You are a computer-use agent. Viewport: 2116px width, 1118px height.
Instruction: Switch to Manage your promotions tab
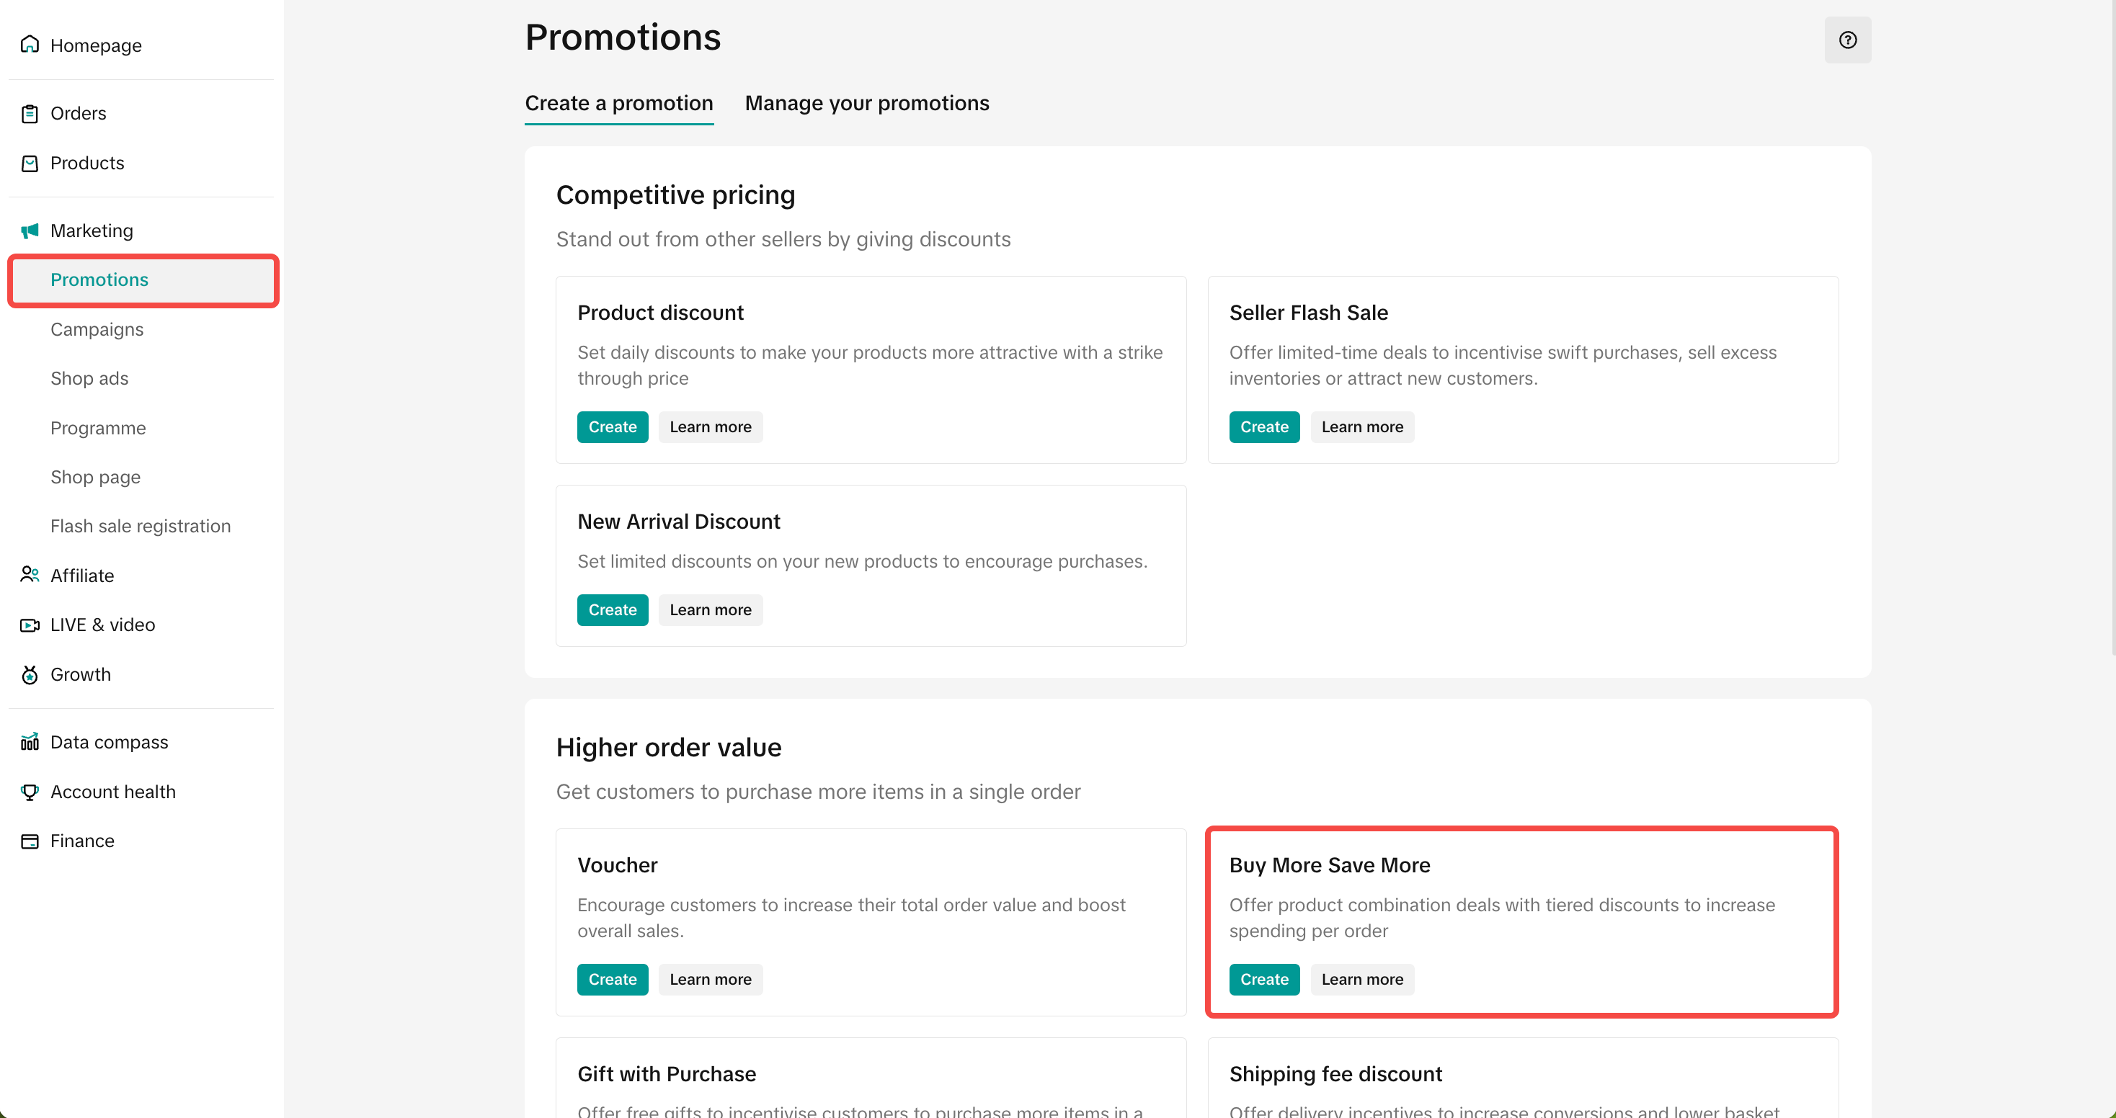tap(866, 104)
